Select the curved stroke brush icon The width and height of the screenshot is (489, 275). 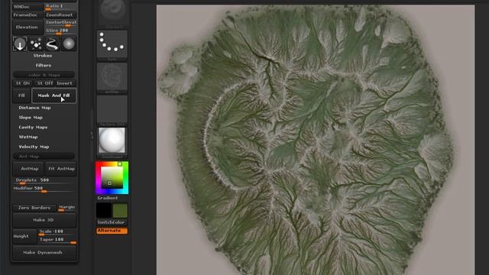pos(52,44)
